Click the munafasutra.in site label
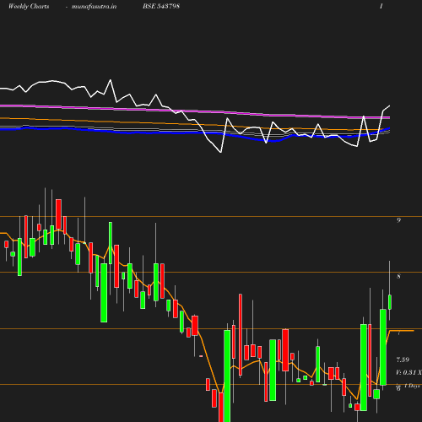 click(x=94, y=7)
